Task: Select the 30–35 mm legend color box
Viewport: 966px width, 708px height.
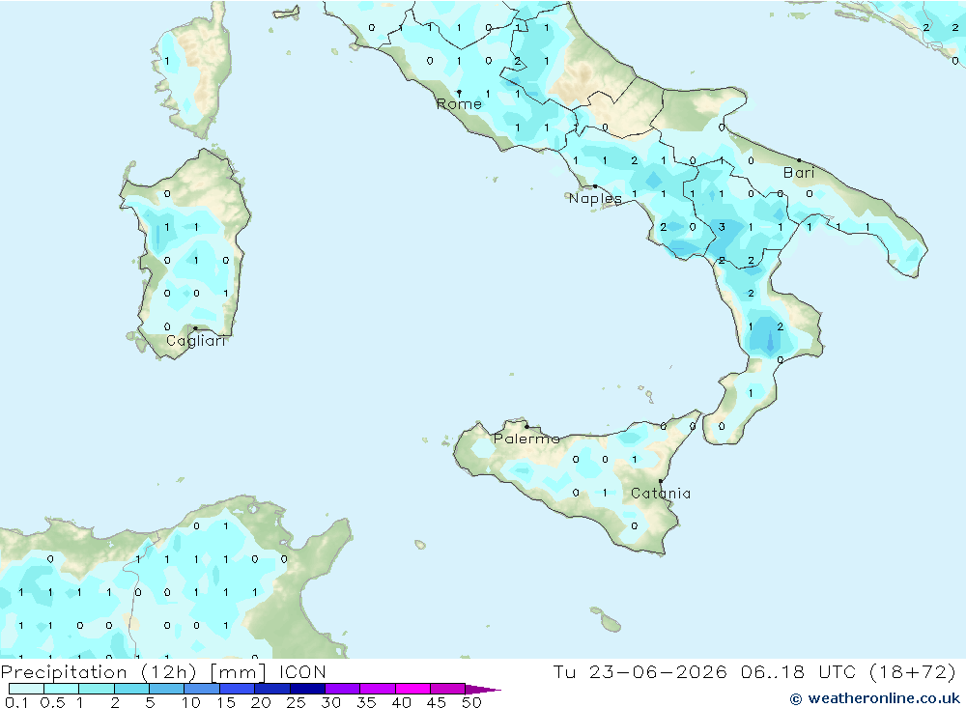Action: pyautogui.click(x=342, y=689)
